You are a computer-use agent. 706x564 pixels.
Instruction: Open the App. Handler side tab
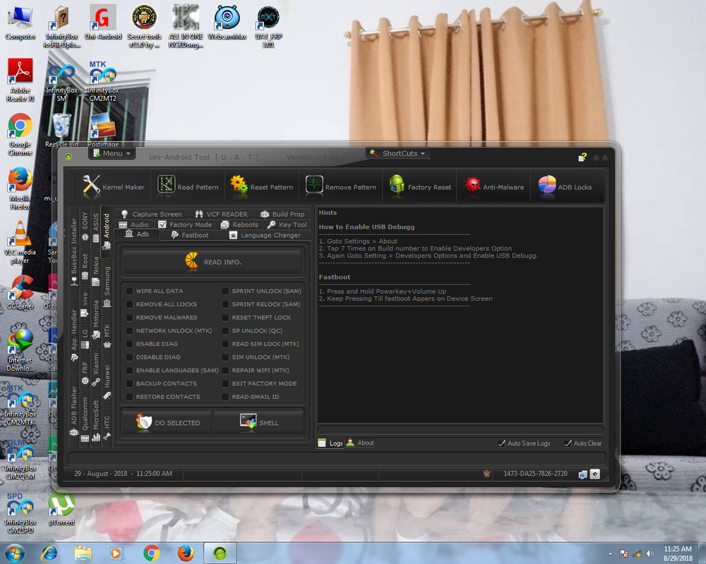(x=74, y=335)
